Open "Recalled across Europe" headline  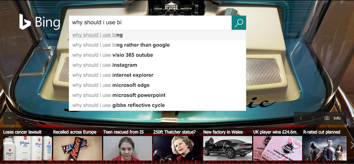click(x=75, y=132)
